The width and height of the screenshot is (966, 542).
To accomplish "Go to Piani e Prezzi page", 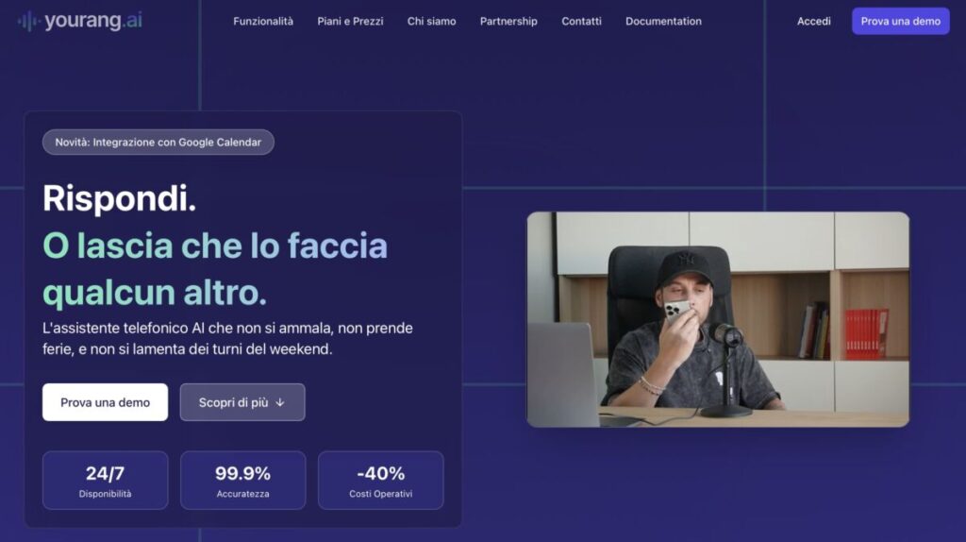I will [x=350, y=21].
